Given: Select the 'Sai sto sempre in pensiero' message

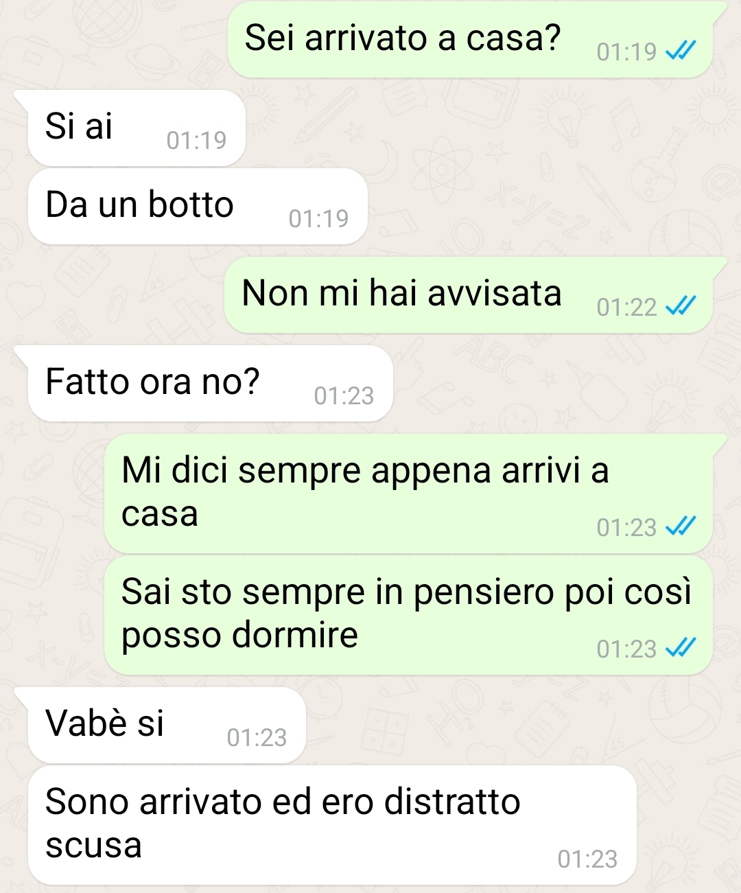Looking at the screenshot, I should pyautogui.click(x=408, y=615).
